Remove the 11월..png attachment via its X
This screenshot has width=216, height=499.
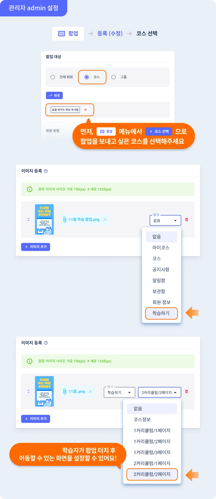[x=90, y=392]
